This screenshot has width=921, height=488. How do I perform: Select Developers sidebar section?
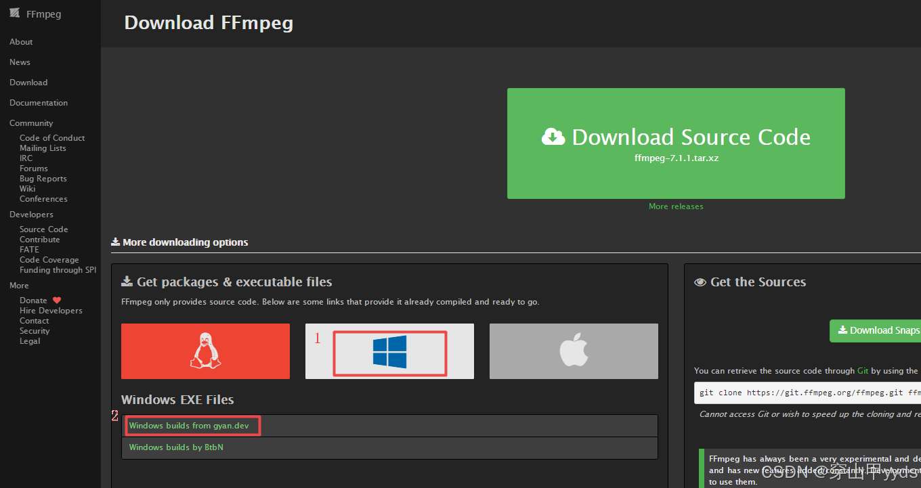[31, 215]
